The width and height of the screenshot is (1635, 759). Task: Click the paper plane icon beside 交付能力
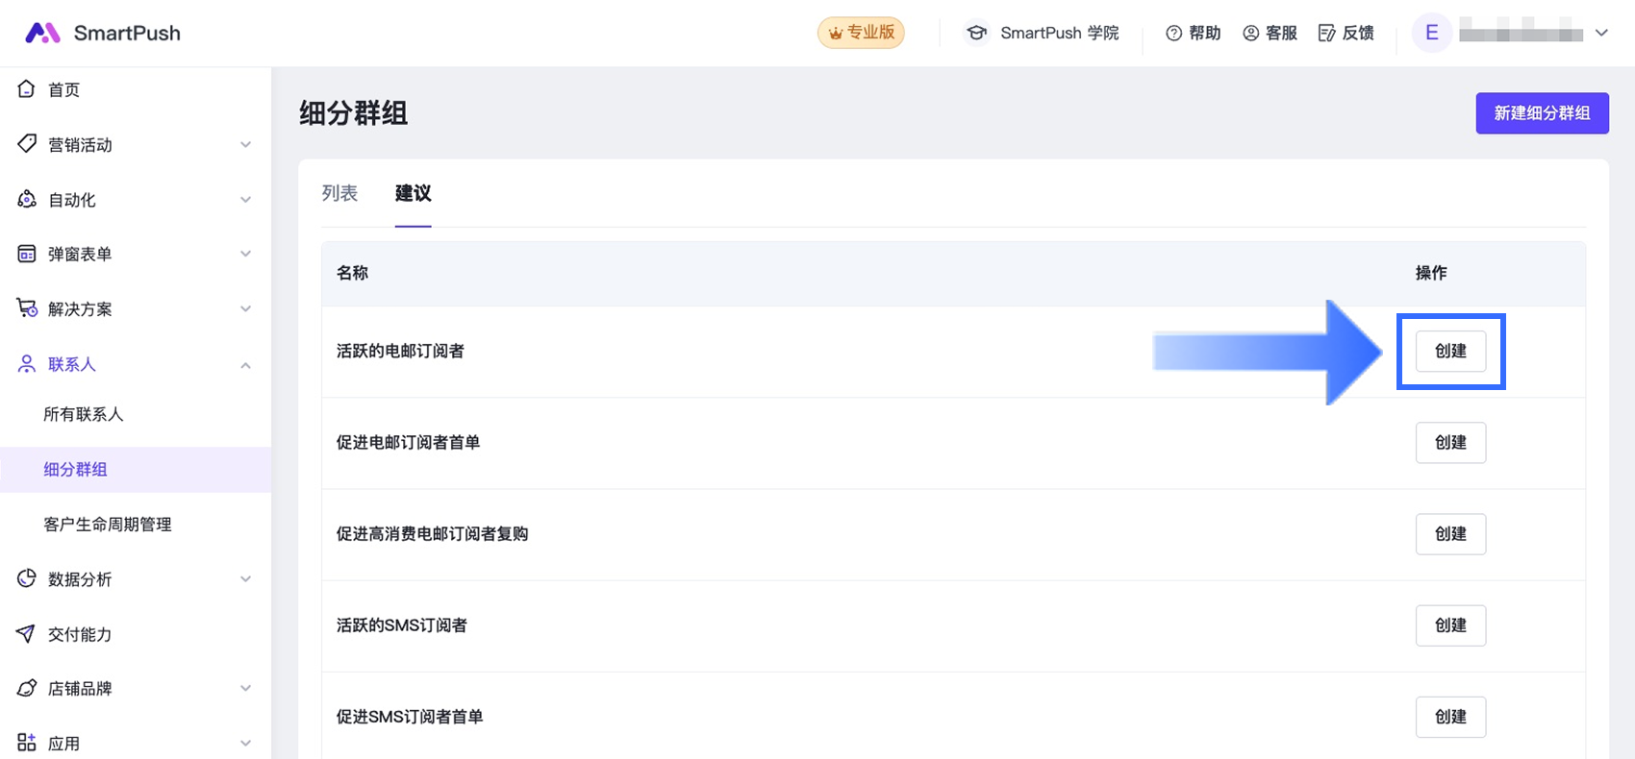click(x=27, y=633)
